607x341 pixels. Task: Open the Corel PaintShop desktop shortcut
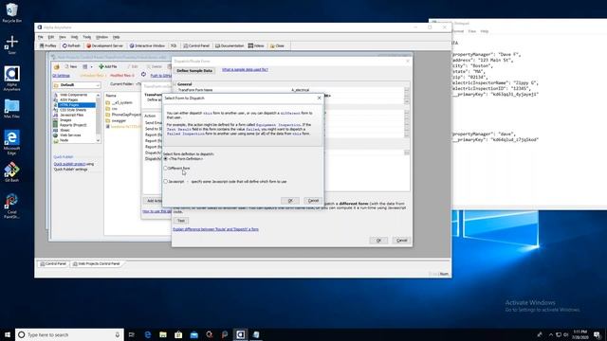point(11,206)
